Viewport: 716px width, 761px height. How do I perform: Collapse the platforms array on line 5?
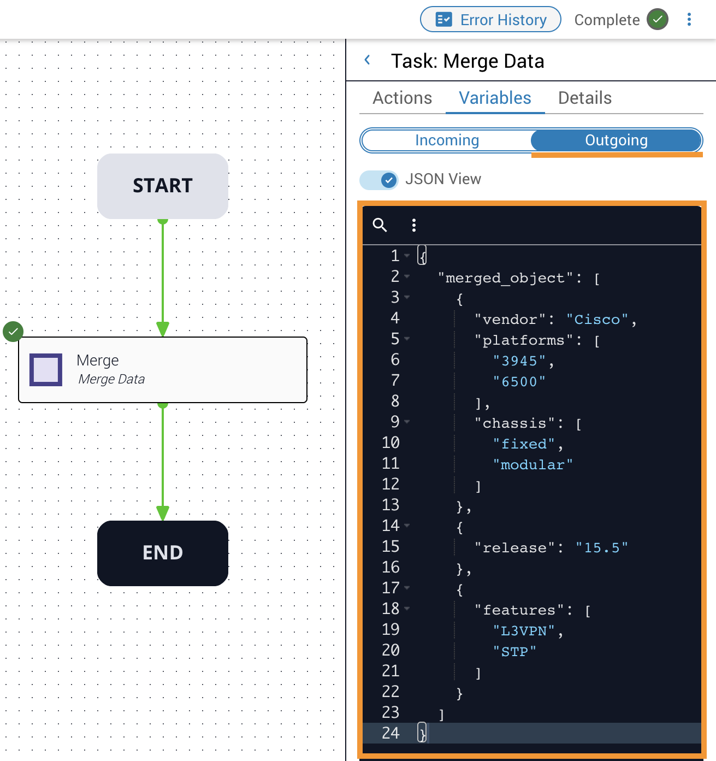point(407,339)
